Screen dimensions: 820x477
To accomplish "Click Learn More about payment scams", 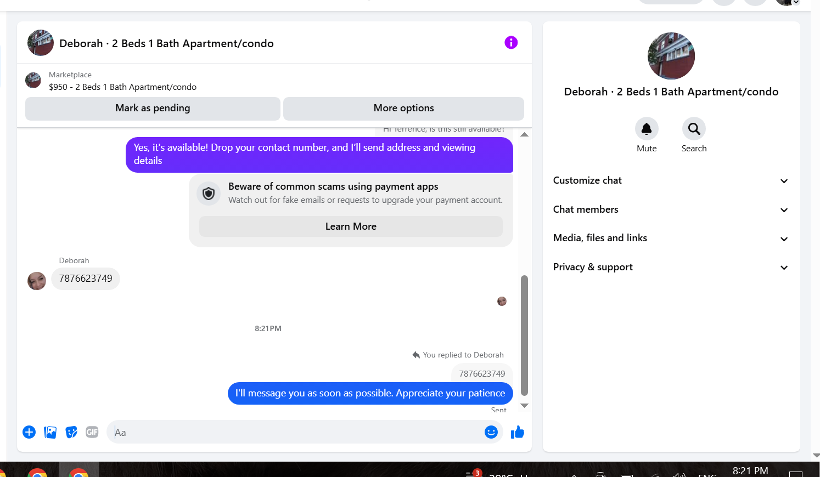I will (351, 226).
